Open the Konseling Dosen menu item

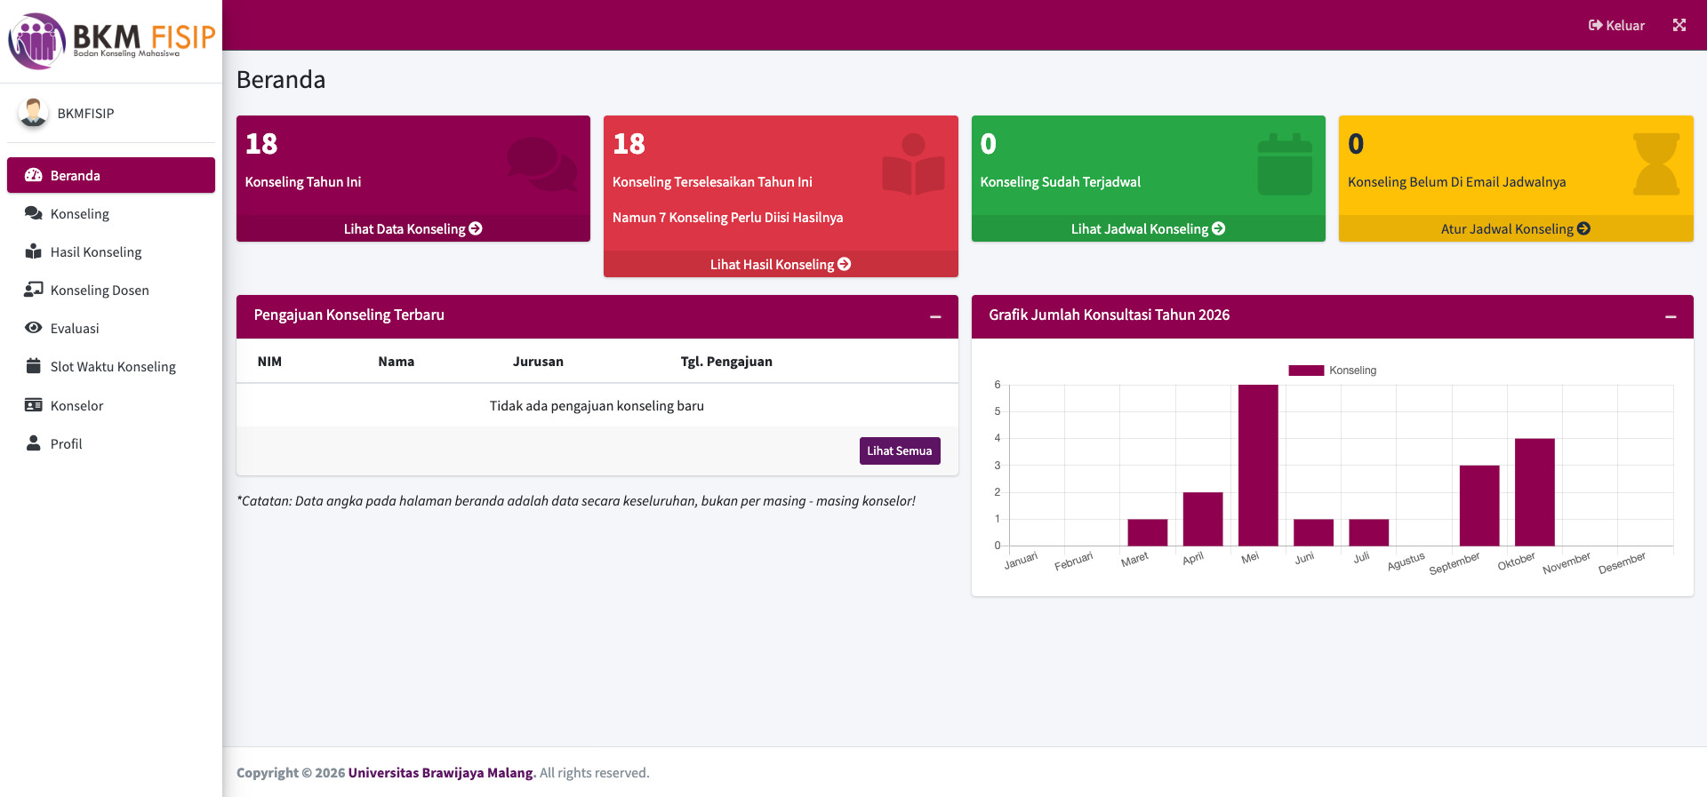pos(111,290)
